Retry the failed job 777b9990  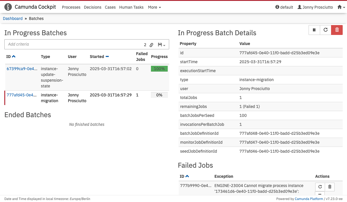coord(320,187)
